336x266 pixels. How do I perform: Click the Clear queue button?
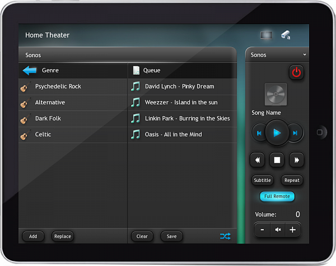point(142,236)
